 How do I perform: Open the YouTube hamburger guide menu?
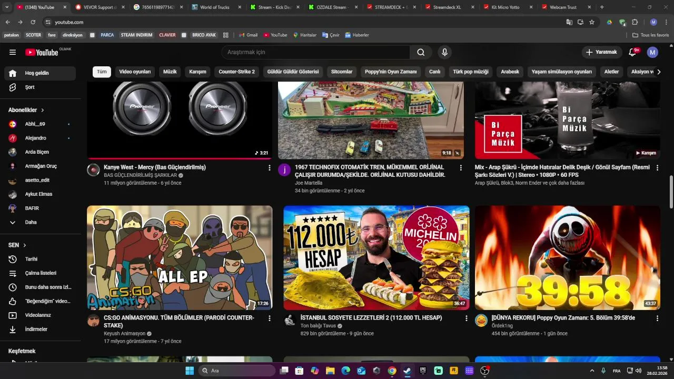point(13,52)
